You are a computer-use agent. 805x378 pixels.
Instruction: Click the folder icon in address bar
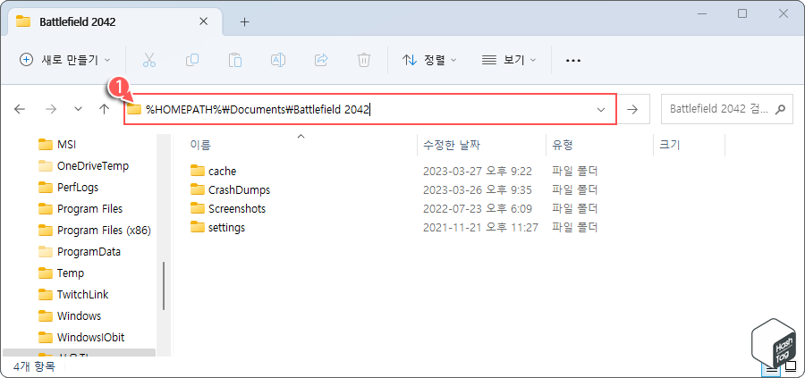tap(134, 109)
